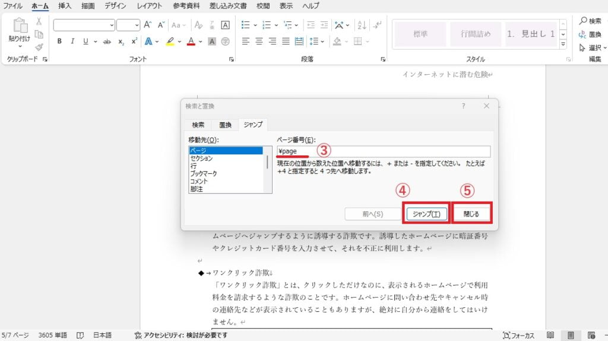Insert enclosed character
608x341 pixels.
[x=225, y=41]
